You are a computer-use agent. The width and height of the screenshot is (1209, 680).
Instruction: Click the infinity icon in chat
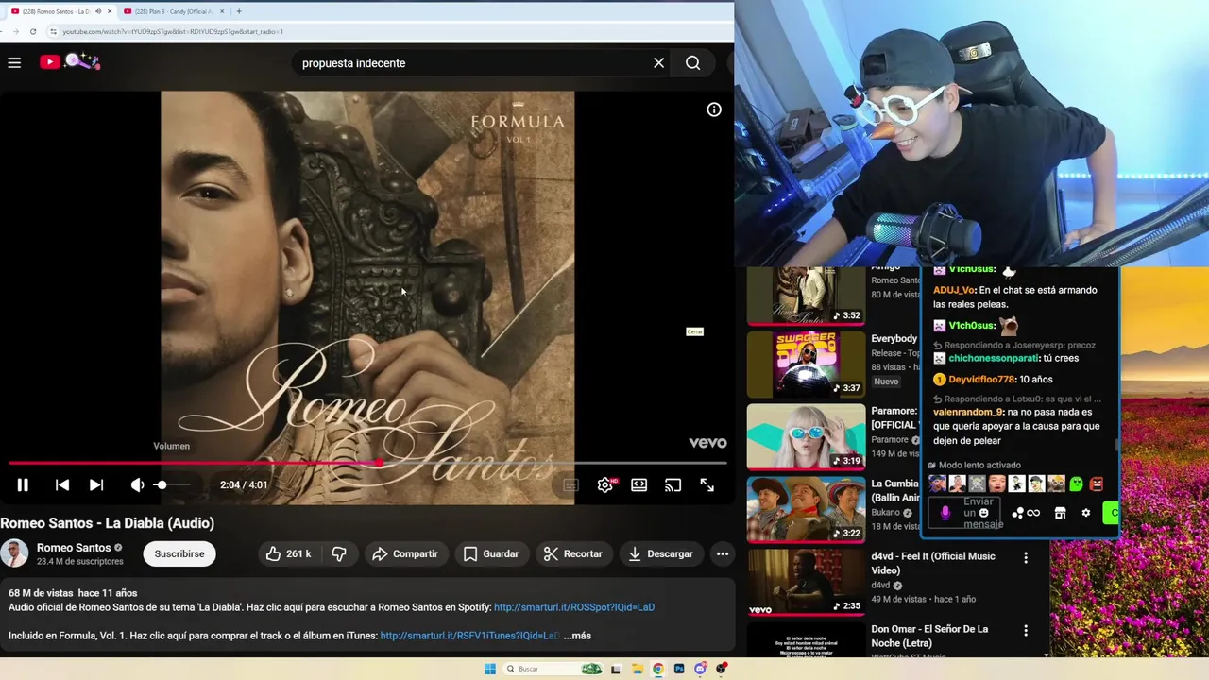[x=1033, y=513]
